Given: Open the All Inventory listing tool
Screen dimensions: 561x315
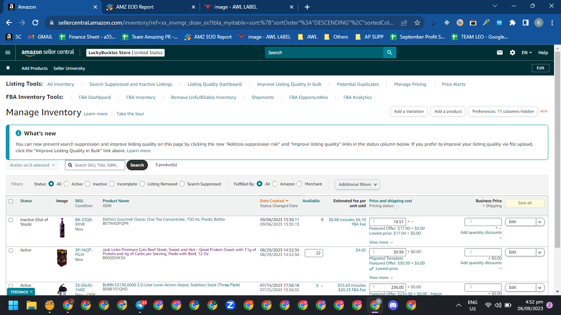Looking at the screenshot, I should [61, 84].
